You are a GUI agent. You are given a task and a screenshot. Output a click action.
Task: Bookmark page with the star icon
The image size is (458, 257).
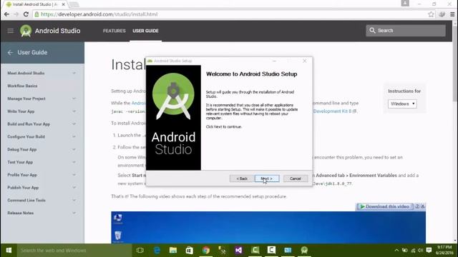click(x=431, y=14)
